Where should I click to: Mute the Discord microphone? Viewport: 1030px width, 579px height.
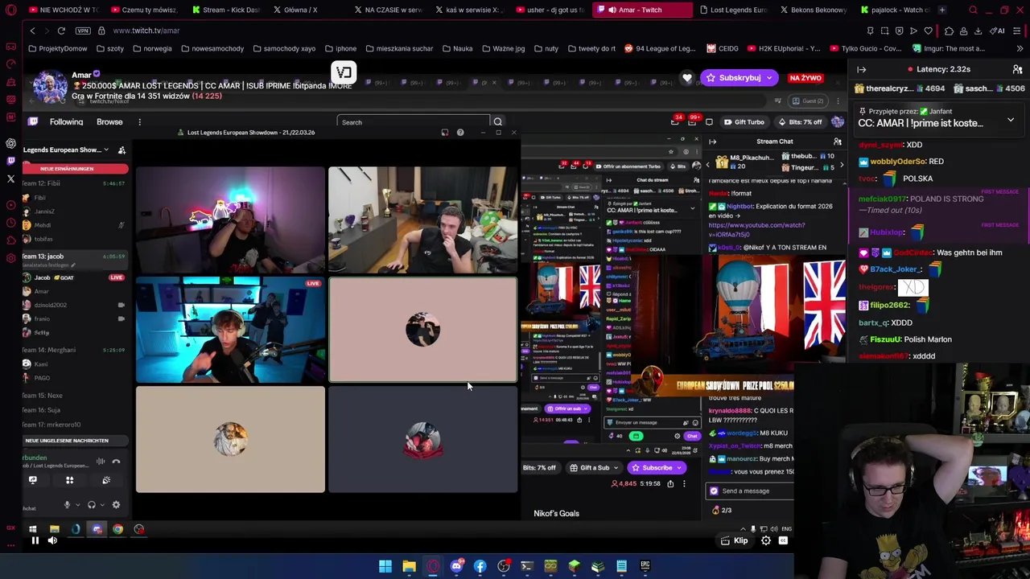coord(67,505)
